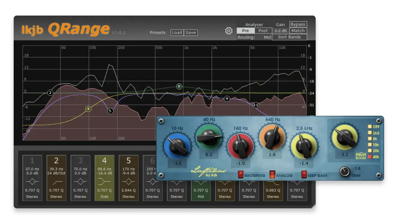Click Sort Bands
This screenshot has width=398, height=224.
(x=289, y=37)
